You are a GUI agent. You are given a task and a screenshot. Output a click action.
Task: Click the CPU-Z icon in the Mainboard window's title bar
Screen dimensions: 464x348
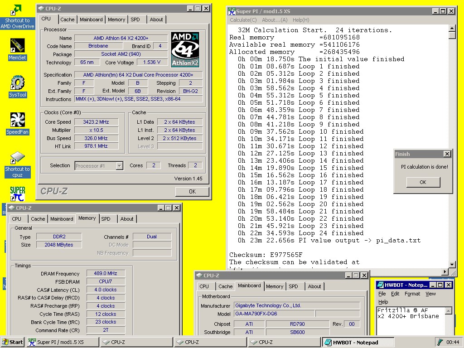199,275
